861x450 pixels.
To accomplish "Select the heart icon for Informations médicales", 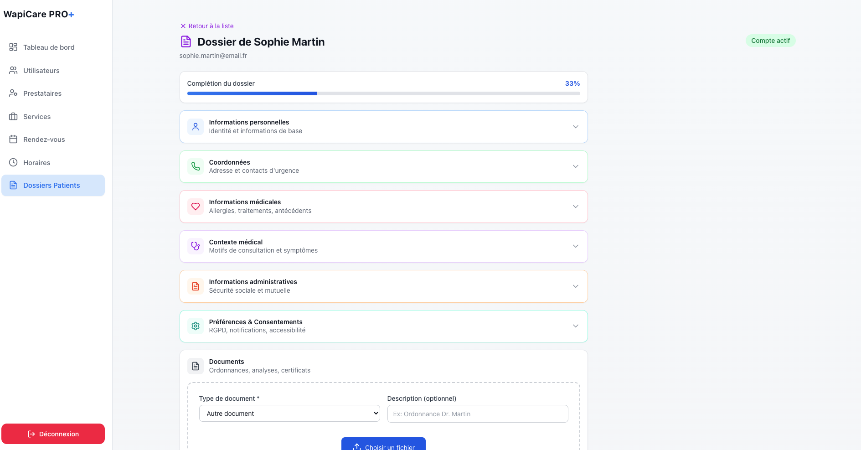I will click(x=195, y=207).
